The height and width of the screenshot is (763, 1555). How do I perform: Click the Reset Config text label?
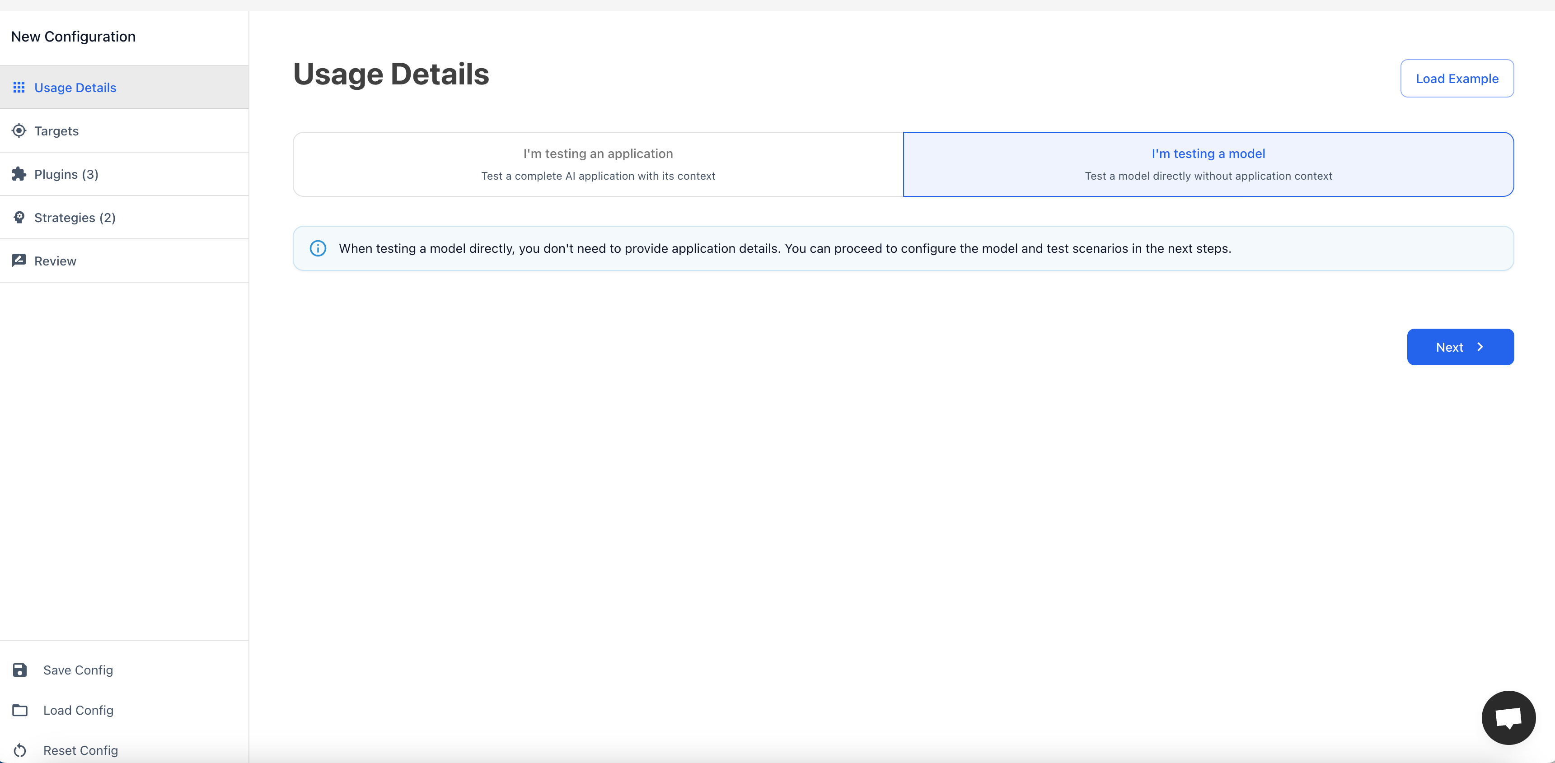click(81, 750)
